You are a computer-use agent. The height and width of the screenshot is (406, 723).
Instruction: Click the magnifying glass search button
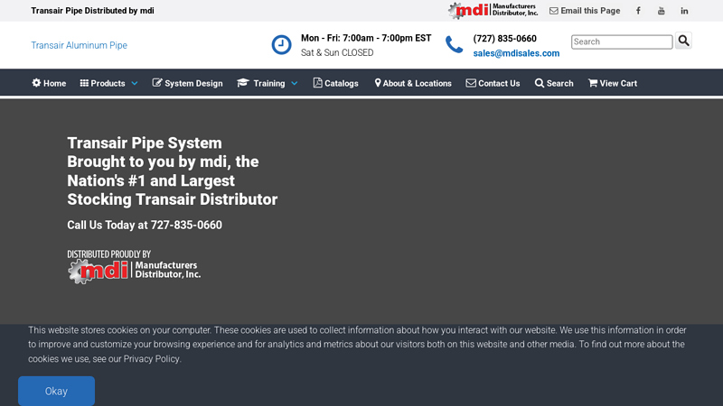pyautogui.click(x=684, y=41)
